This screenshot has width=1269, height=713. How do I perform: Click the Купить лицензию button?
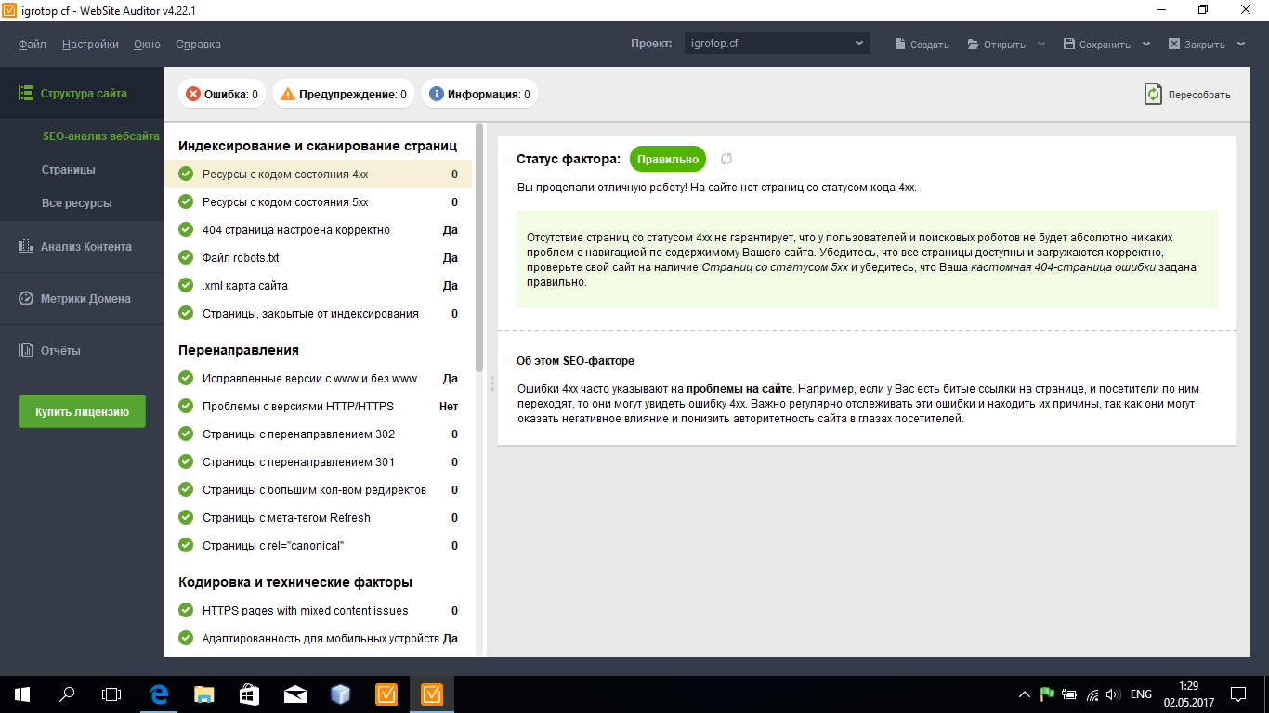(x=82, y=411)
